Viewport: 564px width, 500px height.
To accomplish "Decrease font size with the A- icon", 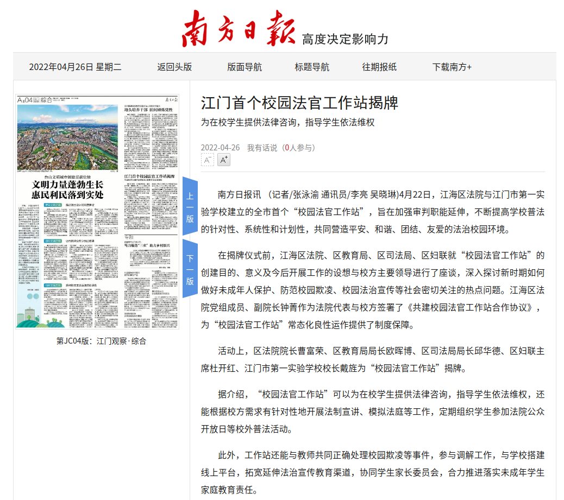I will point(207,160).
